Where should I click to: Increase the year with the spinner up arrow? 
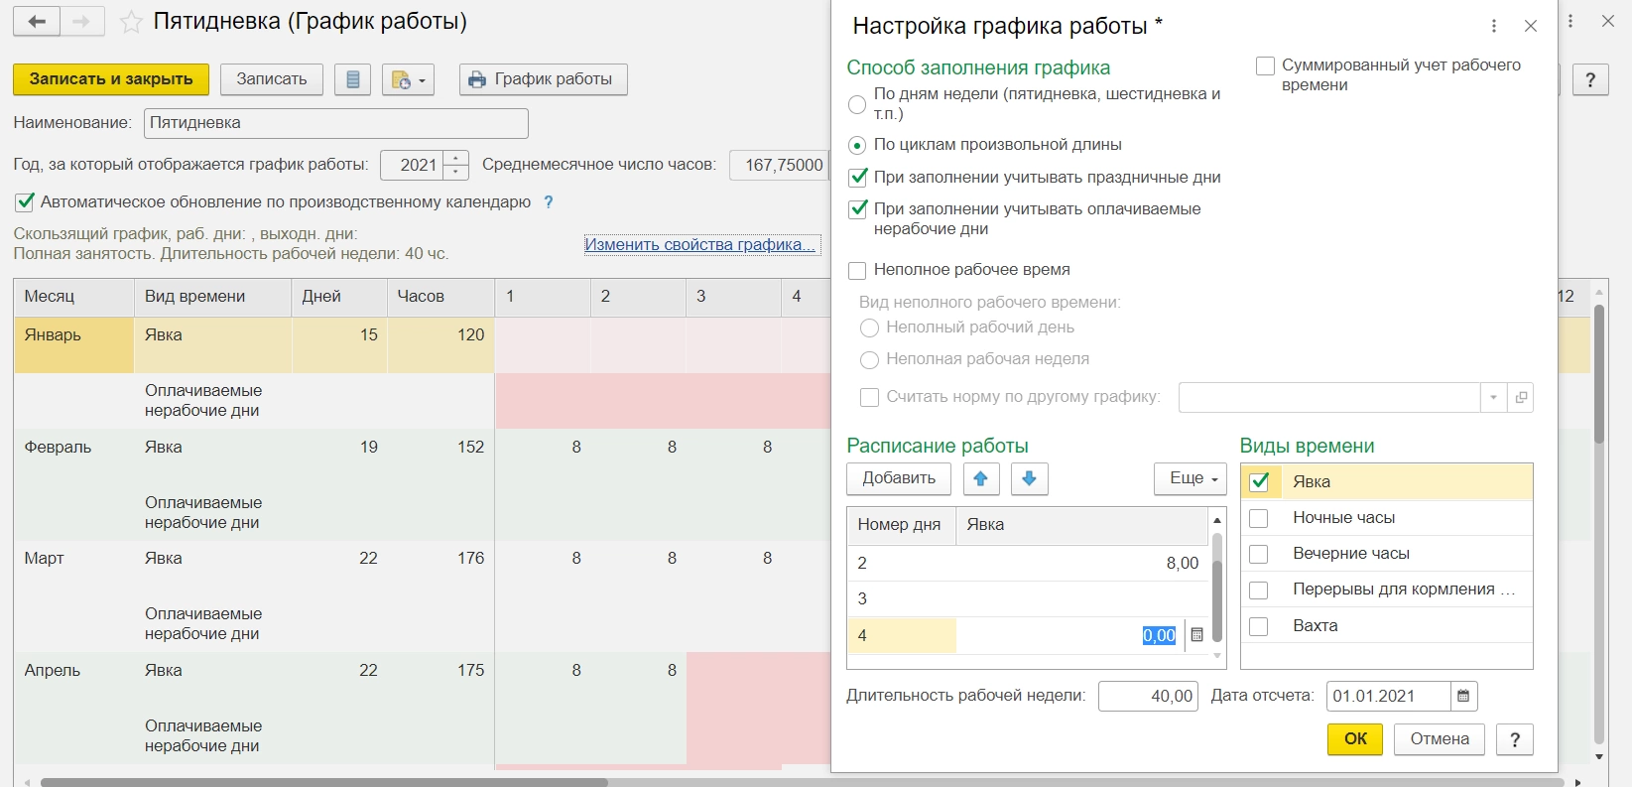point(455,159)
